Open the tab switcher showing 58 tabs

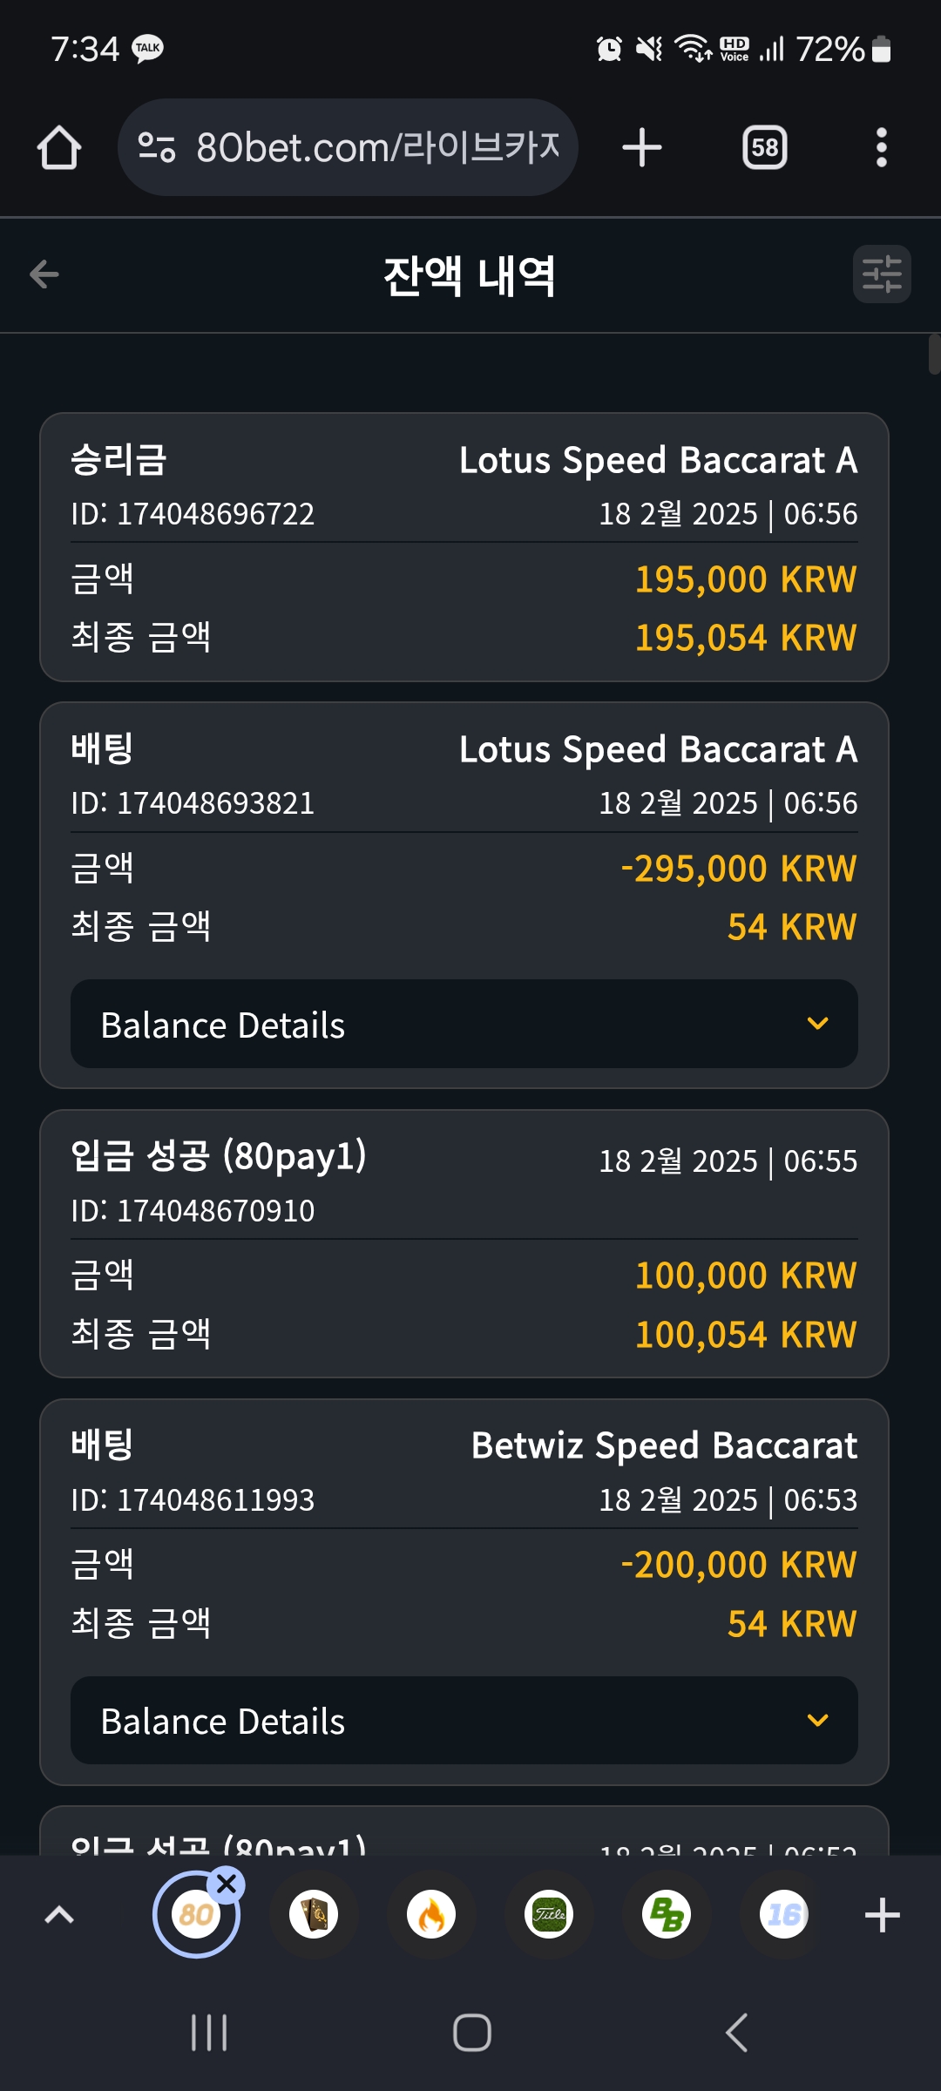point(765,147)
